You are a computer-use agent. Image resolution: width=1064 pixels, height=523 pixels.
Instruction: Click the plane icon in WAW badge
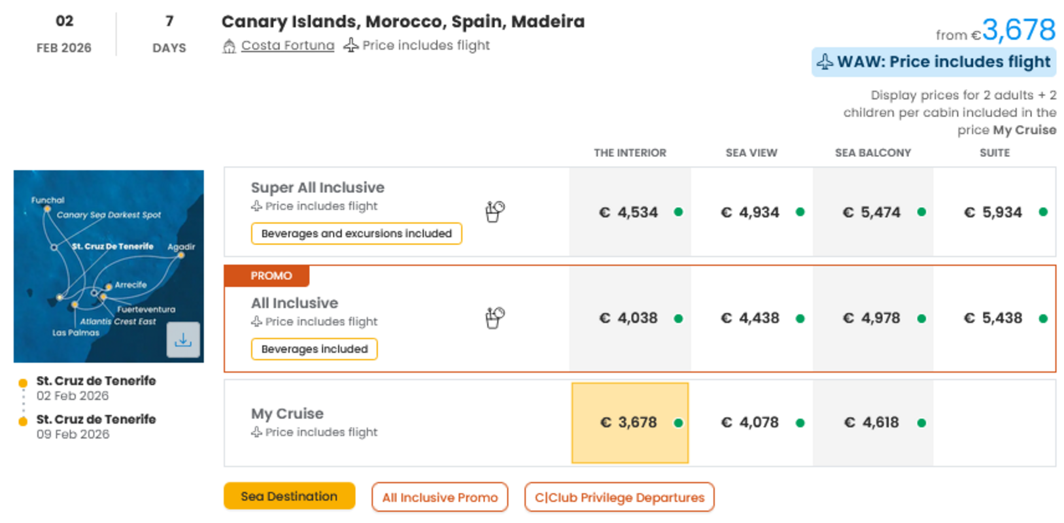(x=825, y=62)
